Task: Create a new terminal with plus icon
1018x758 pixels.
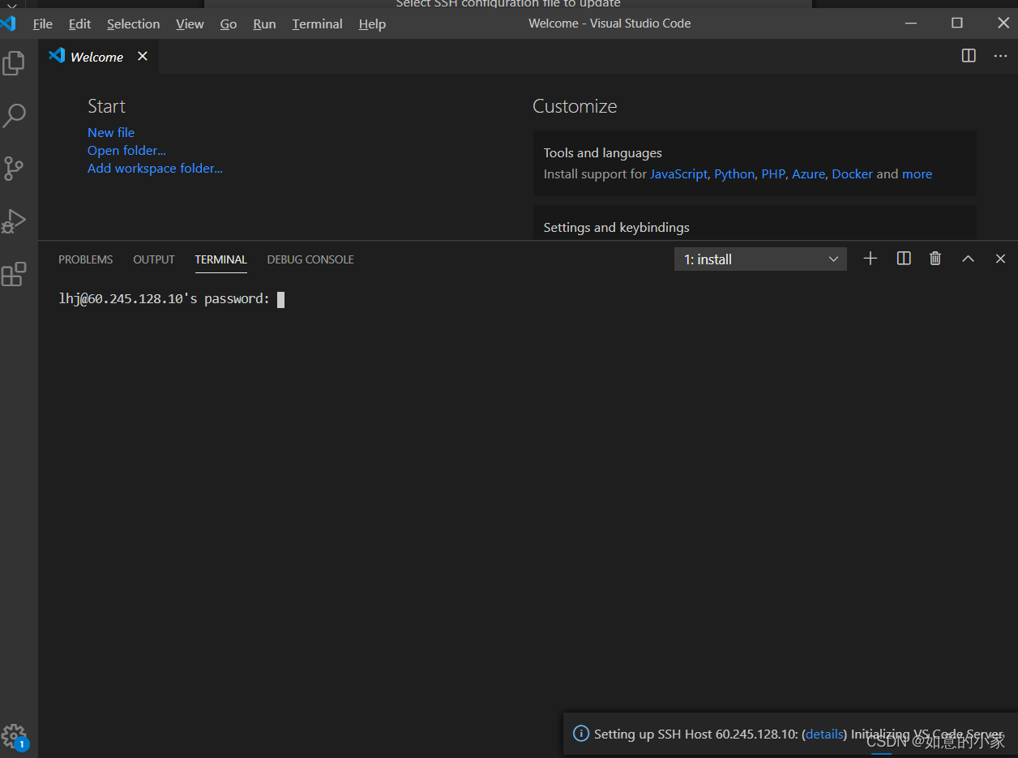Action: (x=870, y=259)
